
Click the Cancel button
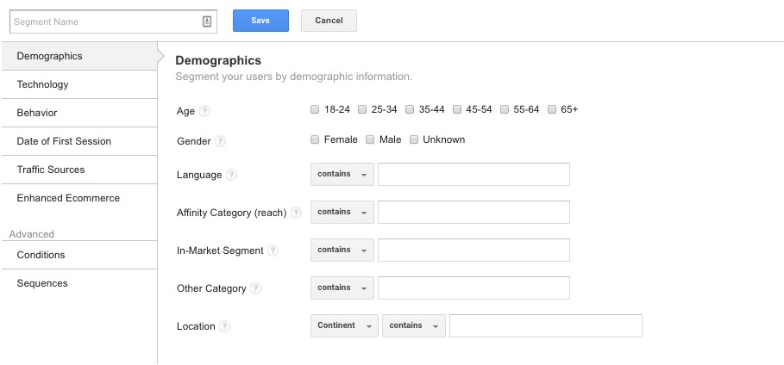click(329, 22)
